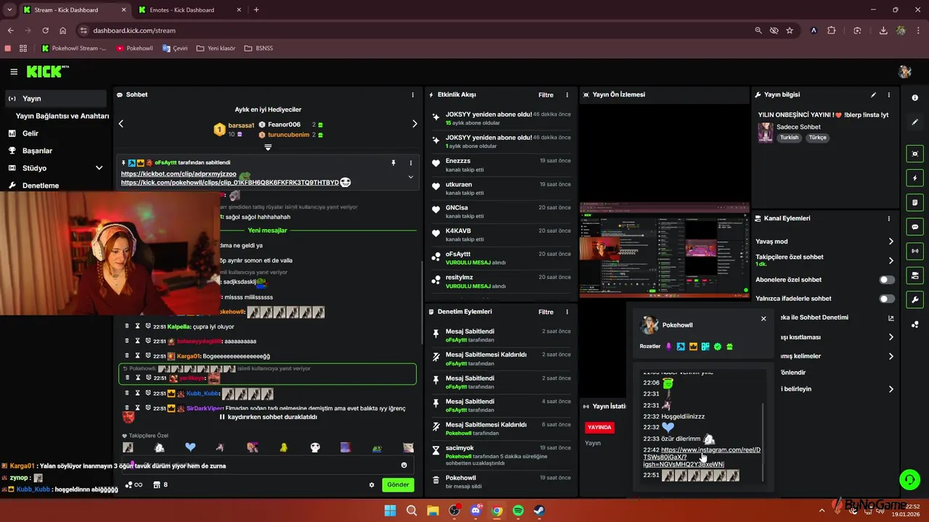This screenshot has height=522, width=929.
Task: Toggle the screen capture sidebar widget
Action: [x=915, y=154]
